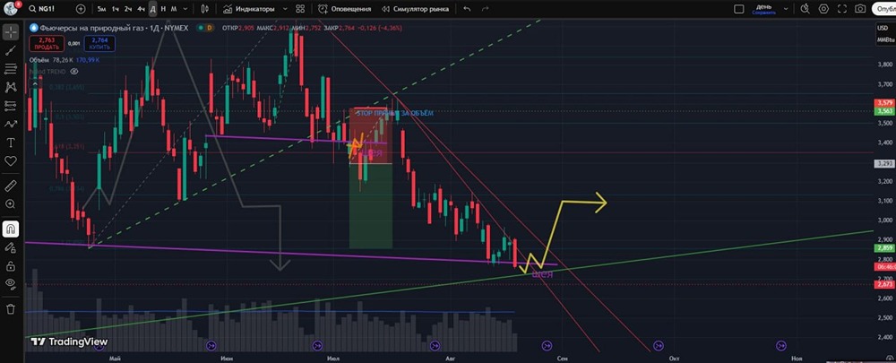Open the layout setup square icon
This screenshot has height=363, width=896.
click(x=739, y=9)
